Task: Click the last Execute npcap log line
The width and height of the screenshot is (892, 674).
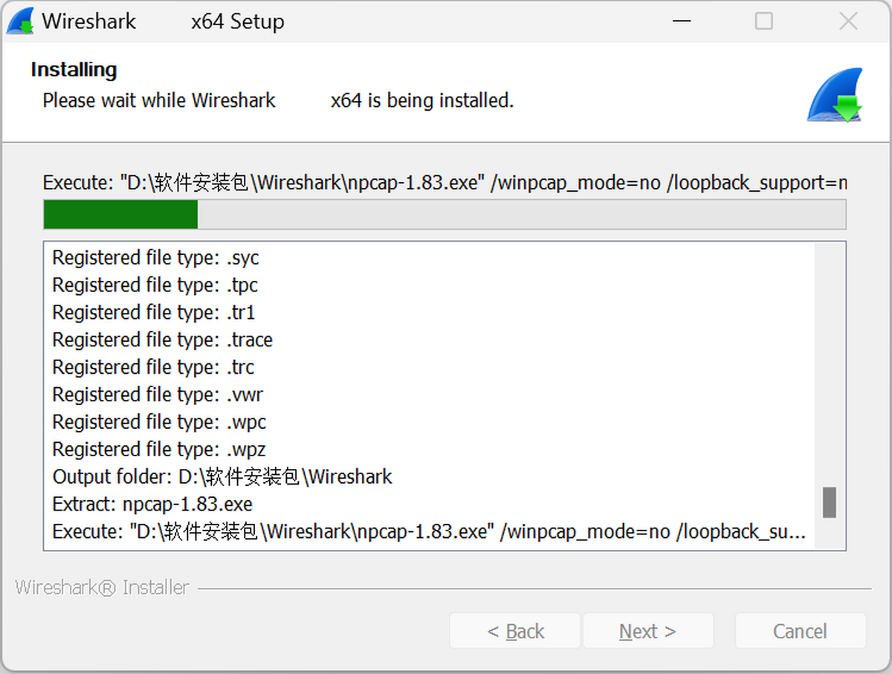Action: pos(428,532)
